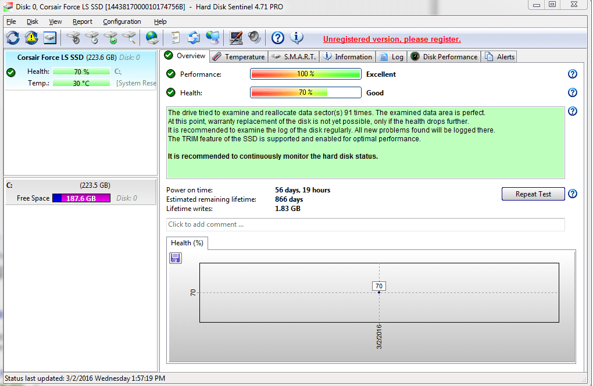Click the blue-framed disk drive toolbar icon
593x386 pixels.
(x=50, y=38)
